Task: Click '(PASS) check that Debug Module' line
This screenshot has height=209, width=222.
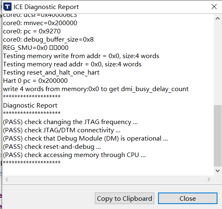Action: [85, 139]
